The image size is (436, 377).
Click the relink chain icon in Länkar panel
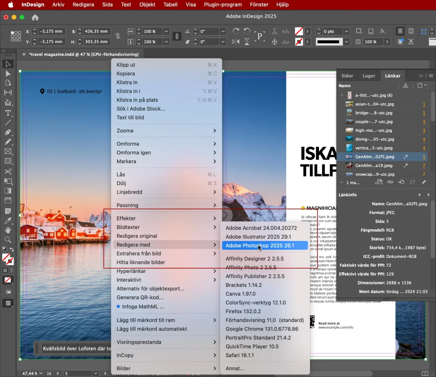[x=390, y=182]
